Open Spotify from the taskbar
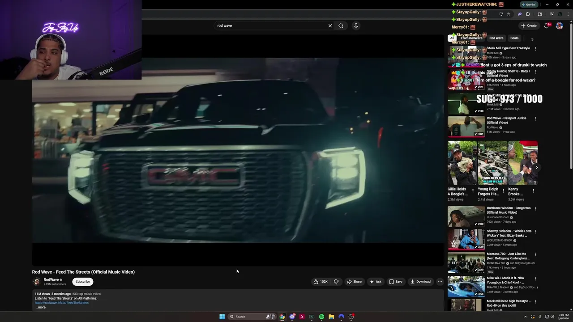 (321, 317)
